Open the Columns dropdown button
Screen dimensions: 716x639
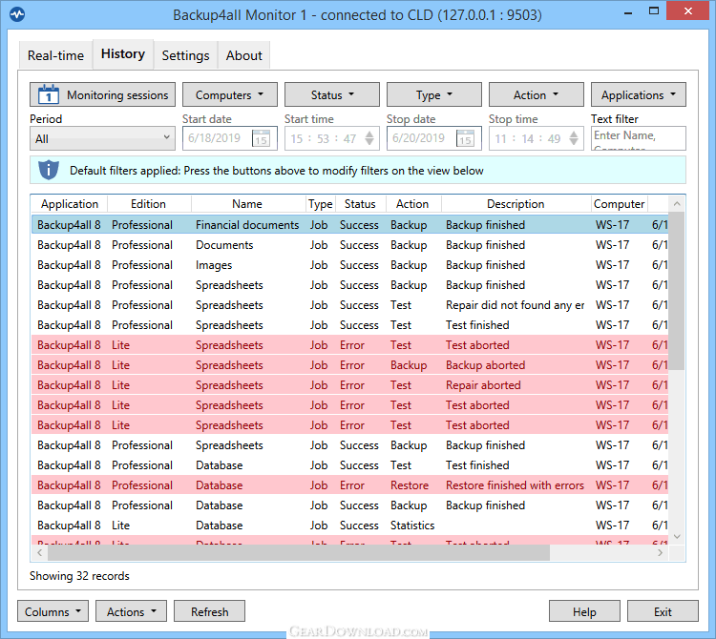click(x=53, y=611)
